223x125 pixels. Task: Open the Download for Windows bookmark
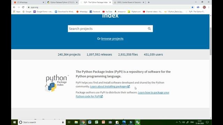click(64, 11)
